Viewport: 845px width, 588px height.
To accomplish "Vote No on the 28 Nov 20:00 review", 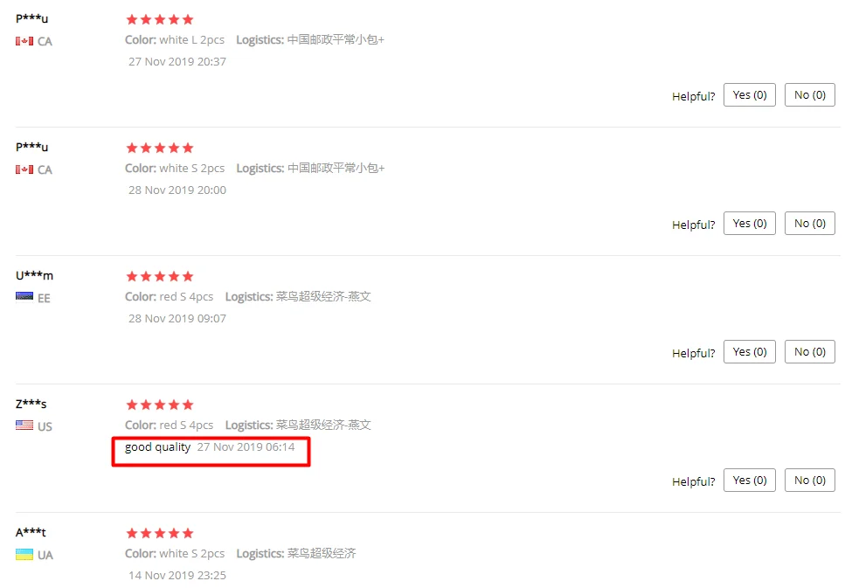I will point(809,223).
